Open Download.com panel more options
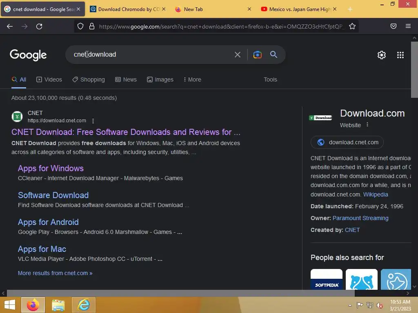This screenshot has width=418, height=313. (x=367, y=125)
